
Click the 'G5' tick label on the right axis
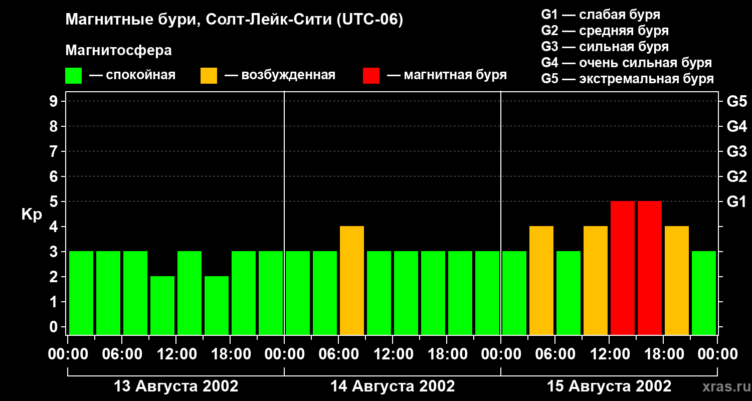(x=737, y=101)
